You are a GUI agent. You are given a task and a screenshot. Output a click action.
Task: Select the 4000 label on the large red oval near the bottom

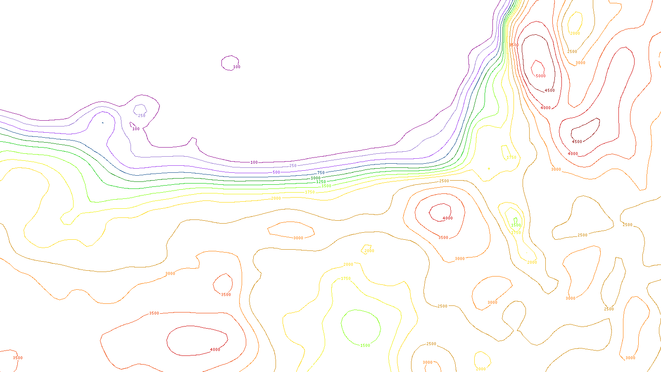coord(215,350)
